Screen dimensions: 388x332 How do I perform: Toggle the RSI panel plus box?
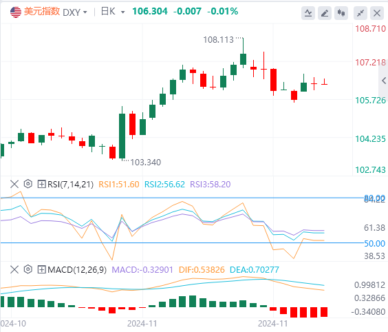pos(41,184)
